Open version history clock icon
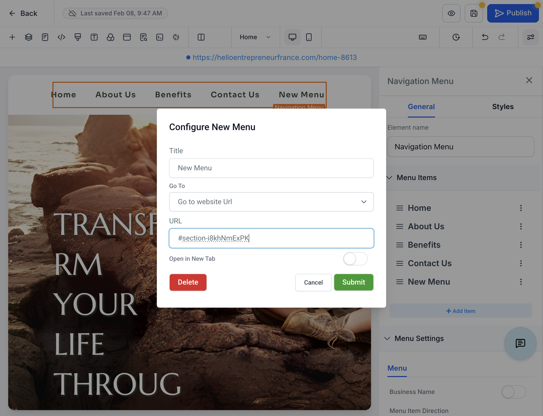This screenshot has width=543, height=416. click(x=456, y=37)
